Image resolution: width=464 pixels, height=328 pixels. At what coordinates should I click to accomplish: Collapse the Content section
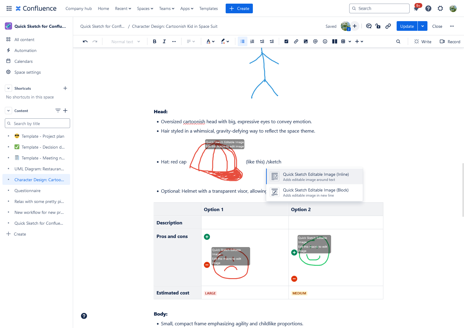click(8, 111)
